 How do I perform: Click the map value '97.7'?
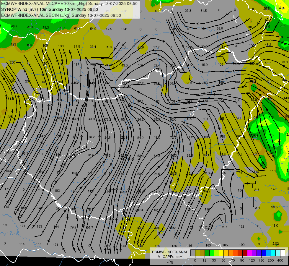pyautogui.click(x=90, y=228)
